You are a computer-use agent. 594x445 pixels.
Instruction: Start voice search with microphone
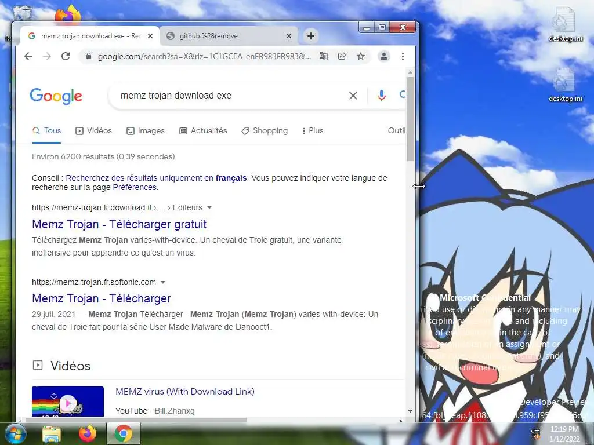tap(382, 96)
